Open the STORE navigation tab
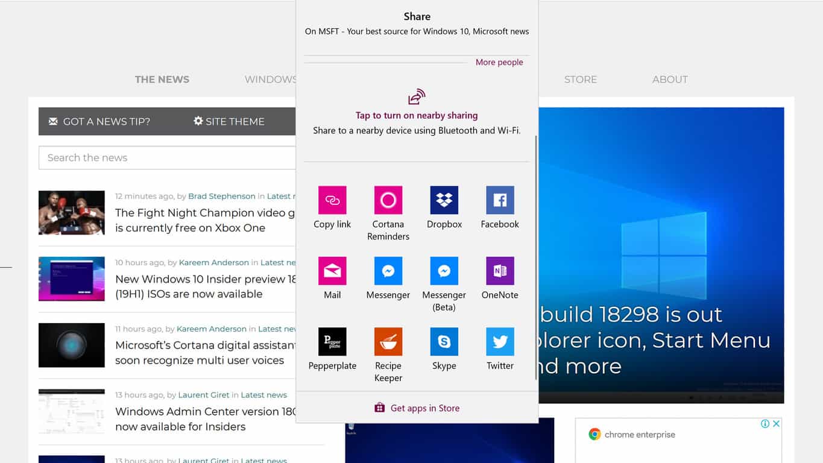The image size is (823, 463). (581, 80)
